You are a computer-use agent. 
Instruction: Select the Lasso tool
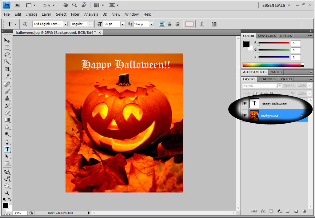(7, 55)
